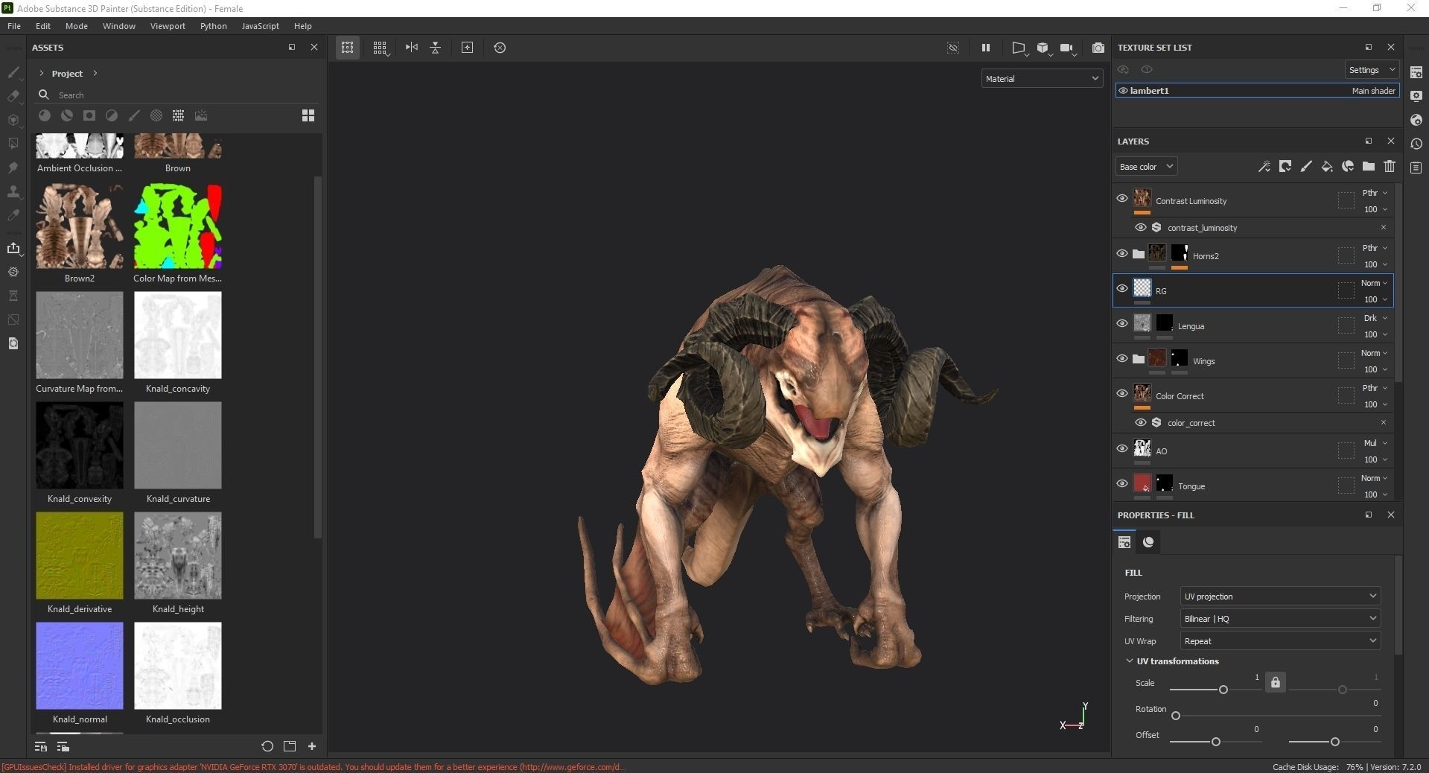Select the Knald_normal texture thumbnail
This screenshot has height=773, width=1429.
click(x=80, y=666)
